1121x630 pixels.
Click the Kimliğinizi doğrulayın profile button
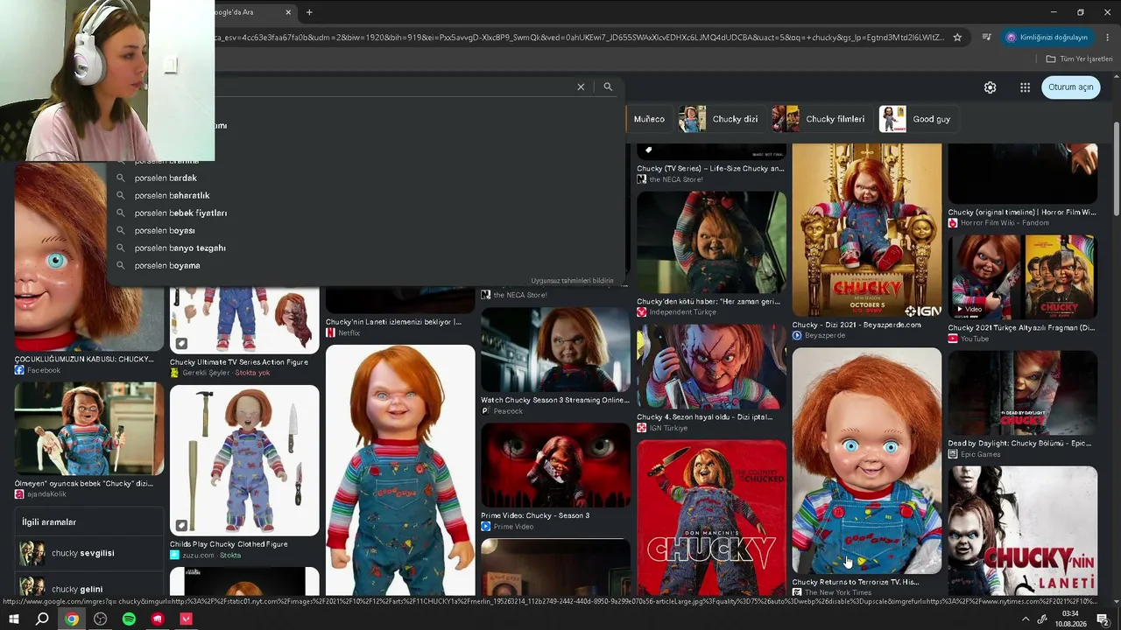pyautogui.click(x=1047, y=38)
